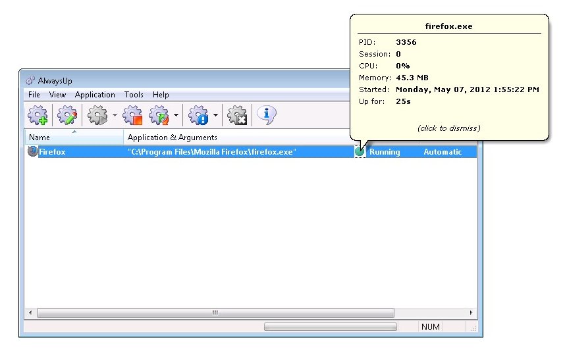
Task: Click the Firefox browser icon in the list
Action: [x=33, y=151]
